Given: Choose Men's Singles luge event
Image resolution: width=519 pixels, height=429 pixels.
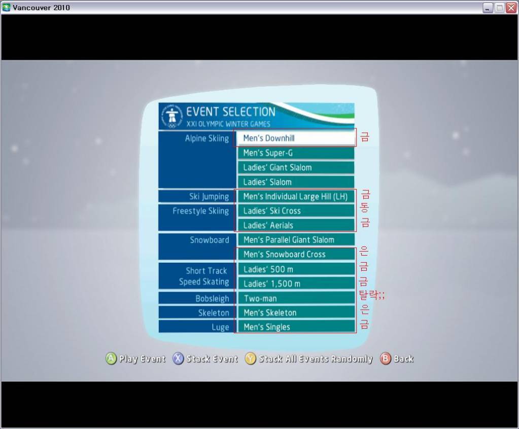Looking at the screenshot, I should pos(296,327).
